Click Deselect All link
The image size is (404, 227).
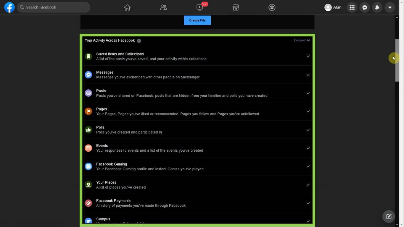(302, 40)
